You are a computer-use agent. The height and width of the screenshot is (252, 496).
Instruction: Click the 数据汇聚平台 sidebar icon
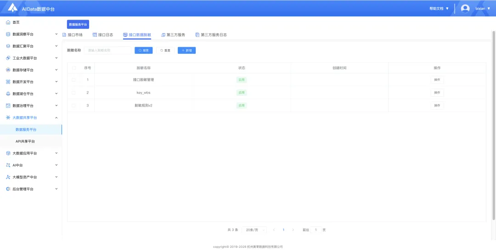[x=8, y=46]
